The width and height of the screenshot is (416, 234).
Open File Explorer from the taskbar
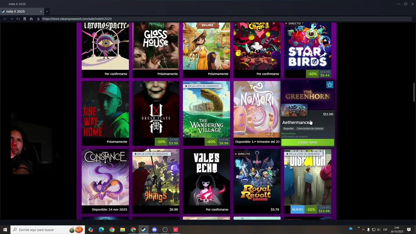click(123, 230)
